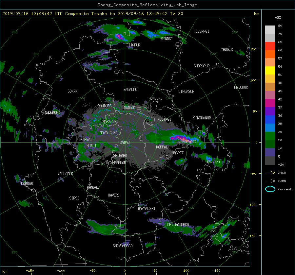Select the bright green 30-20 dBZ legend swatch
The image size is (295, 275).
[270, 136]
